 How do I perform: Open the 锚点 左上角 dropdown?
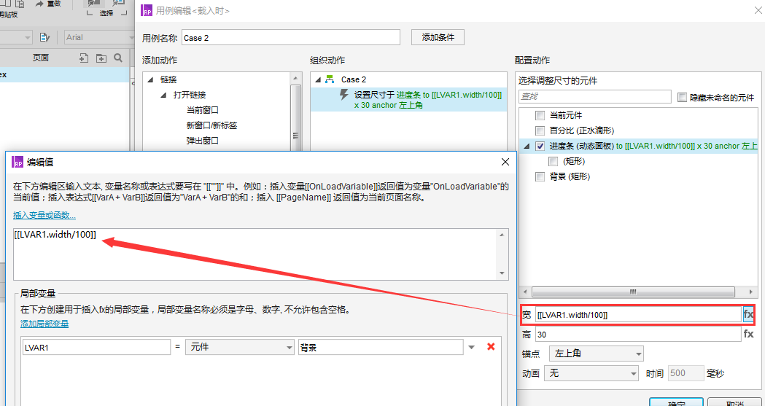(596, 354)
